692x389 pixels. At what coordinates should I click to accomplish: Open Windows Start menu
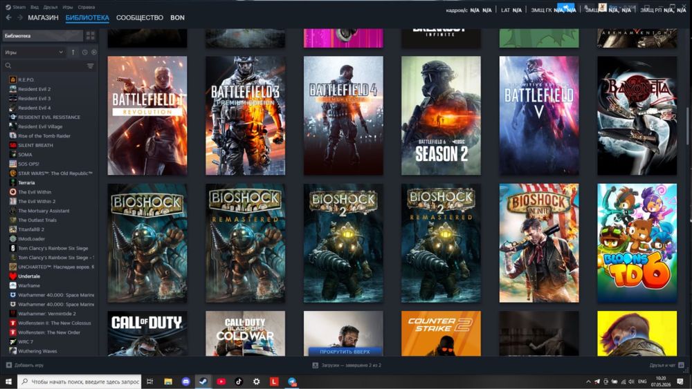8,381
